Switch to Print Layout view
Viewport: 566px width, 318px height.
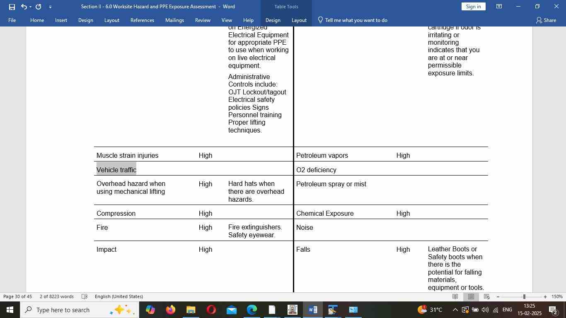pyautogui.click(x=471, y=296)
